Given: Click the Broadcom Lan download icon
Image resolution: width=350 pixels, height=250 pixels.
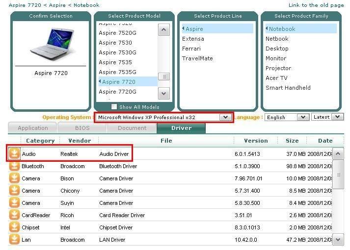Looking at the screenshot, I should click(15, 240).
